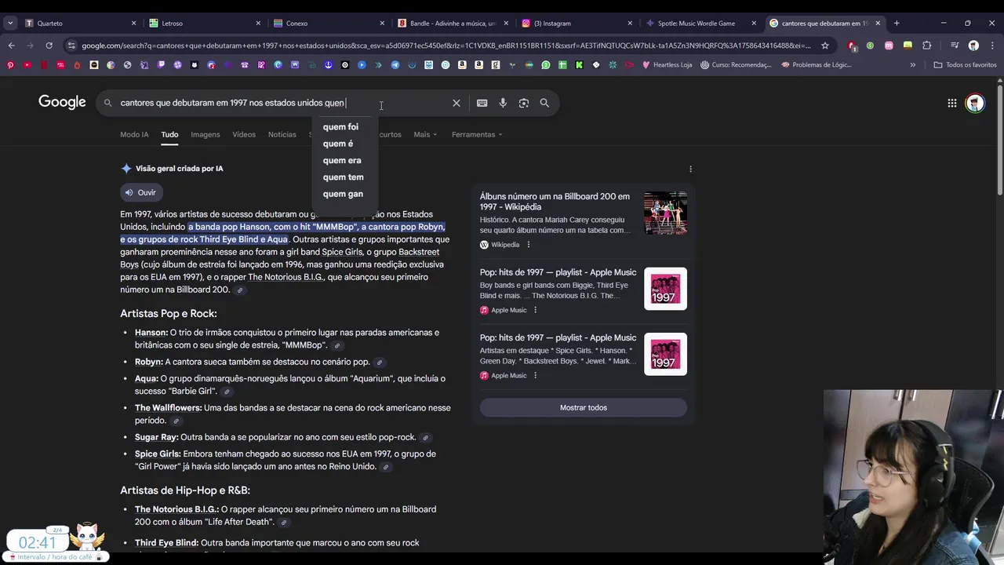Open three-dot menu of first Apple Music source

click(535, 310)
